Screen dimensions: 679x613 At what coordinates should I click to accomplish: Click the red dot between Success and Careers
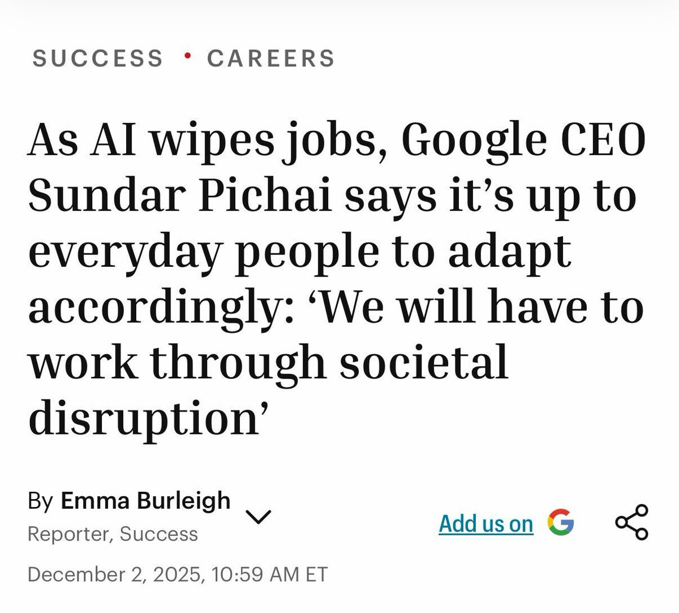[x=188, y=56]
